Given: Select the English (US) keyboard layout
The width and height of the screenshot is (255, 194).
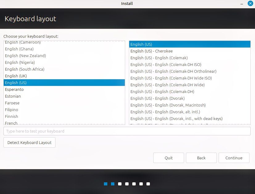Looking at the screenshot, I should click(16, 83).
